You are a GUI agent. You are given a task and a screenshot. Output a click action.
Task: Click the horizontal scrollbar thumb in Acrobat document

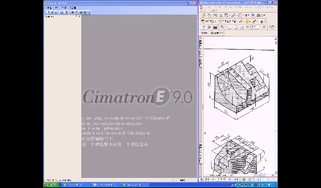coord(260,175)
